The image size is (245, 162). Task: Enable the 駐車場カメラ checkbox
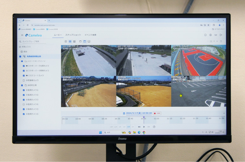pos(24,81)
